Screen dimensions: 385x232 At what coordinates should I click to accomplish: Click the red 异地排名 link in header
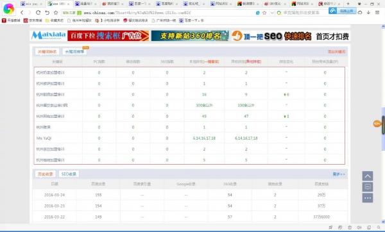coord(253,62)
